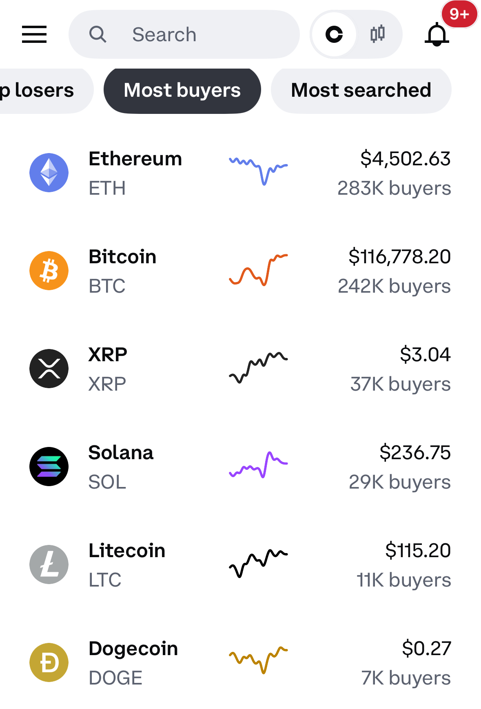This screenshot has width=481, height=709.
Task: Click the Search field
Action: [184, 34]
